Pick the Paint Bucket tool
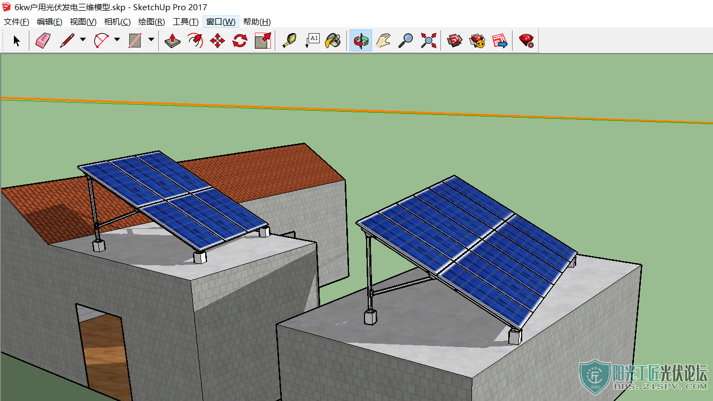 [x=334, y=41]
